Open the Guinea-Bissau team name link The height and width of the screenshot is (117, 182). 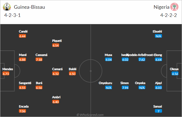click(x=29, y=7)
